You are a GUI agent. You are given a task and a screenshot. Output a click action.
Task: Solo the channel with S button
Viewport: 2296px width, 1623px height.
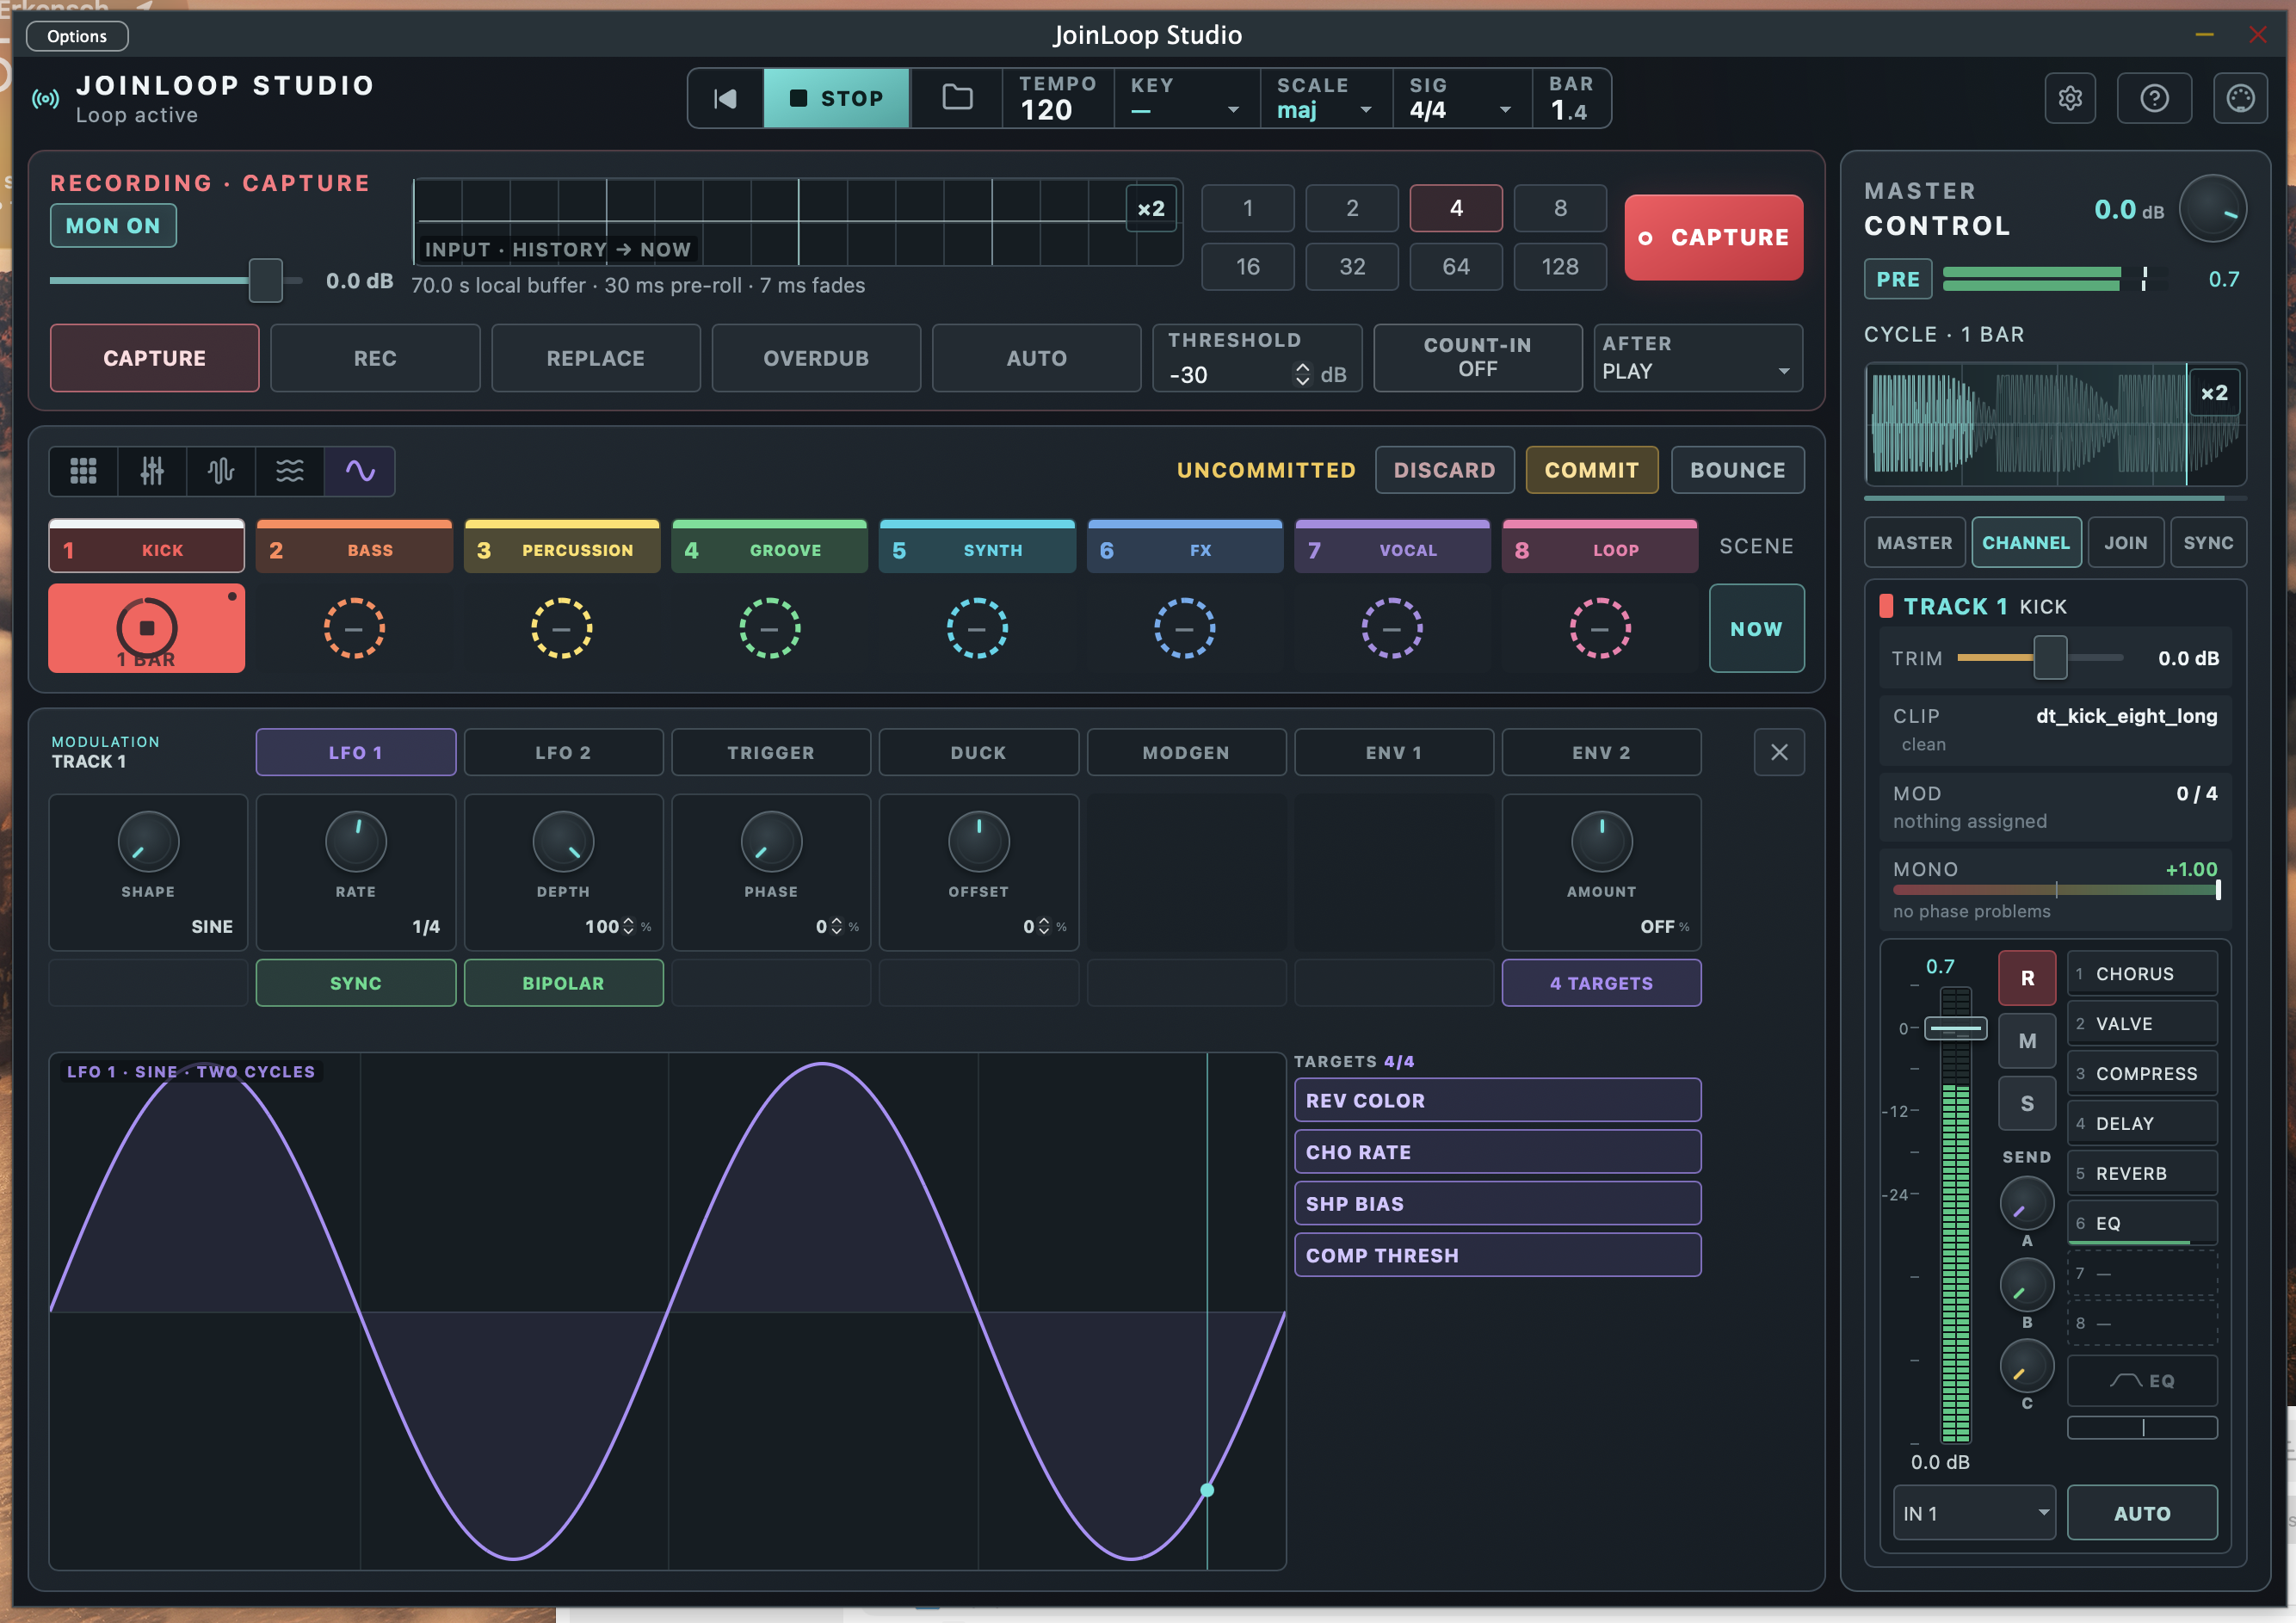pyautogui.click(x=2027, y=1104)
